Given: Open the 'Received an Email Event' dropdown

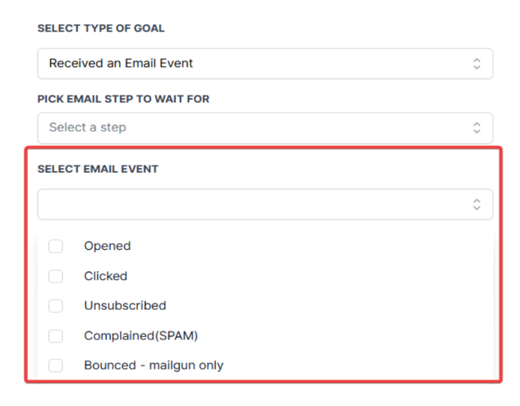Looking at the screenshot, I should (x=255, y=64).
